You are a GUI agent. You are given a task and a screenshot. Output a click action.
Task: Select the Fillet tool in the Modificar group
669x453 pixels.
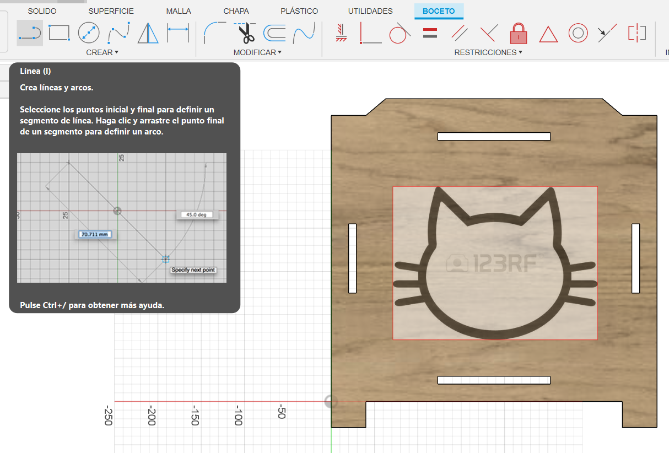(x=215, y=33)
